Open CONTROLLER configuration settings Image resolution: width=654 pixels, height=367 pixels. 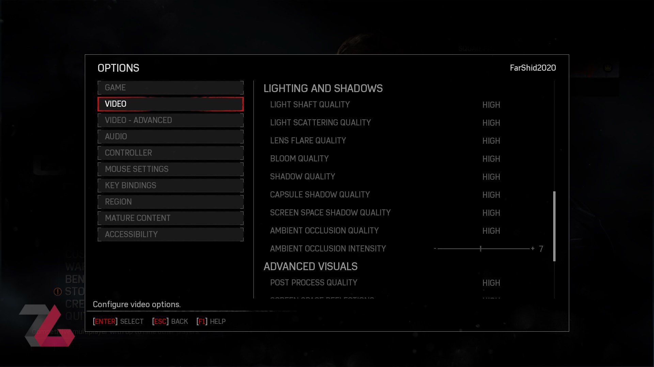pos(171,153)
